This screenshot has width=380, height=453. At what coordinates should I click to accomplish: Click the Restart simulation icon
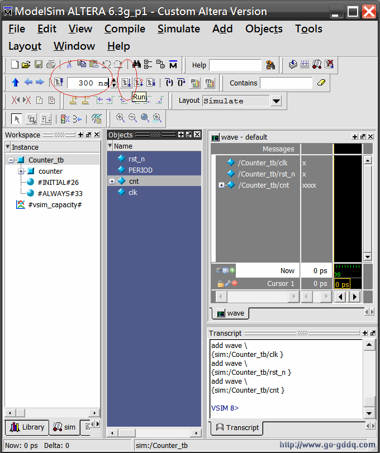click(x=59, y=83)
